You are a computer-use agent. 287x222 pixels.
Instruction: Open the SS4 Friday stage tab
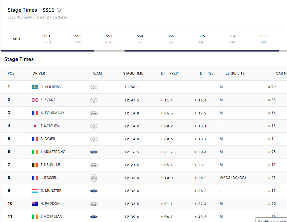point(140,39)
